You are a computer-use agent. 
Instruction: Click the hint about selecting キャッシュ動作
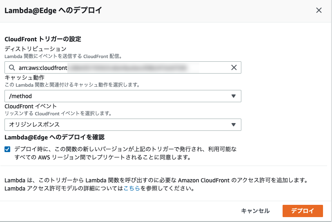pyautogui.click(x=72, y=85)
